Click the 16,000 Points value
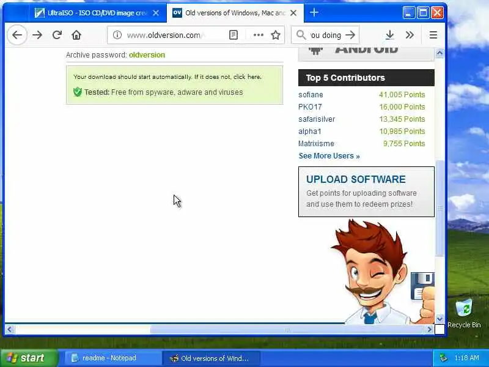 pos(402,106)
